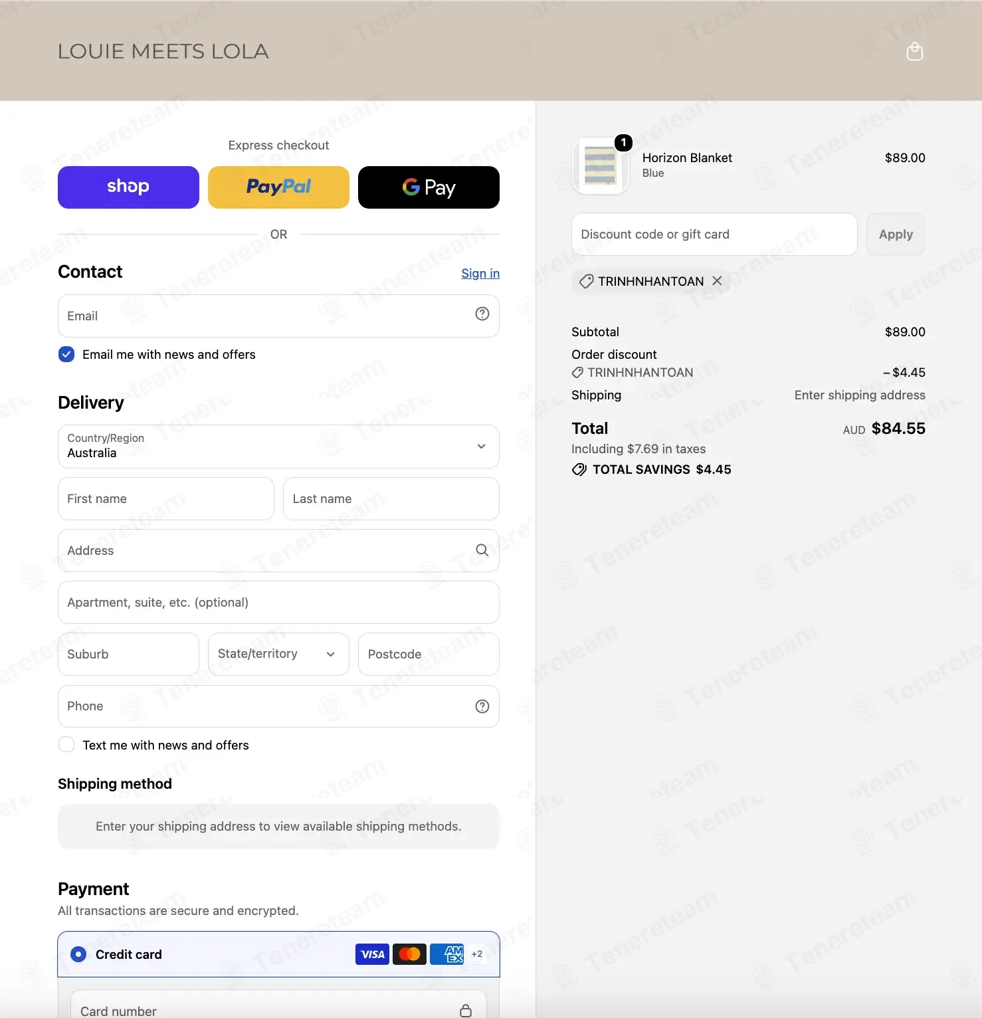Click the TOTAL SAVINGS $4.45 text
The height and width of the screenshot is (1018, 982).
click(662, 470)
